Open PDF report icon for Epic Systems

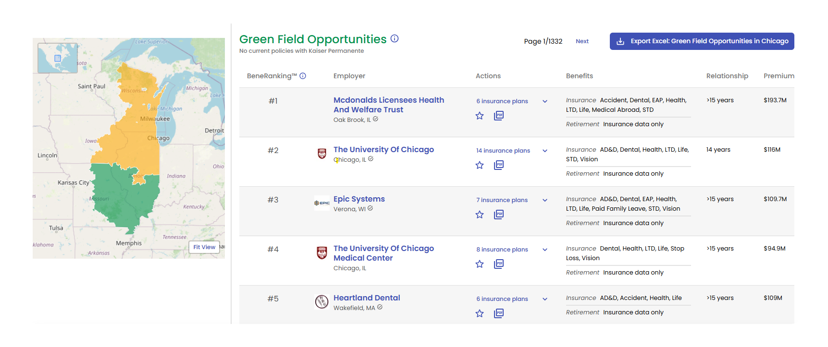point(499,215)
